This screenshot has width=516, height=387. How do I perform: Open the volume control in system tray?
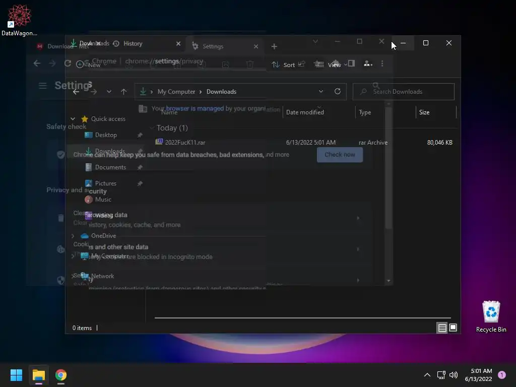(454, 375)
